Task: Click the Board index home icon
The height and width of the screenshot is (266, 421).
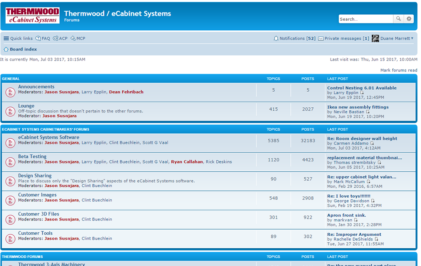Action: coord(6,49)
